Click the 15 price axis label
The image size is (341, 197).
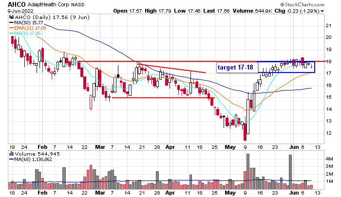pos(328,97)
